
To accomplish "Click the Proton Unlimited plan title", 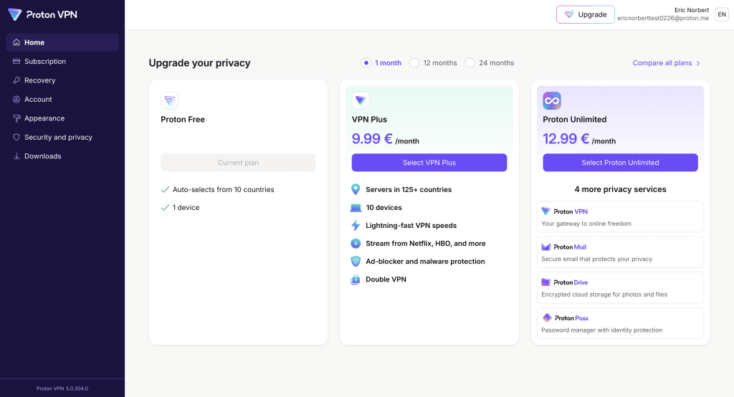I will pyautogui.click(x=574, y=120).
